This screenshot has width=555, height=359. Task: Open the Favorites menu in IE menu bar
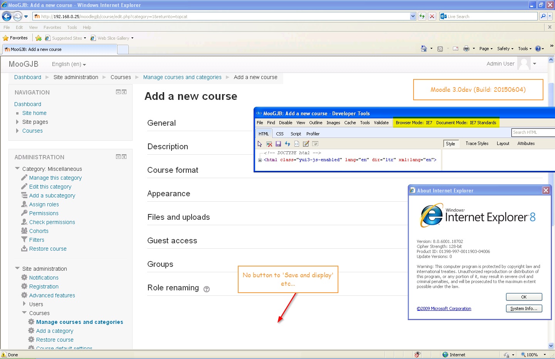click(x=52, y=27)
